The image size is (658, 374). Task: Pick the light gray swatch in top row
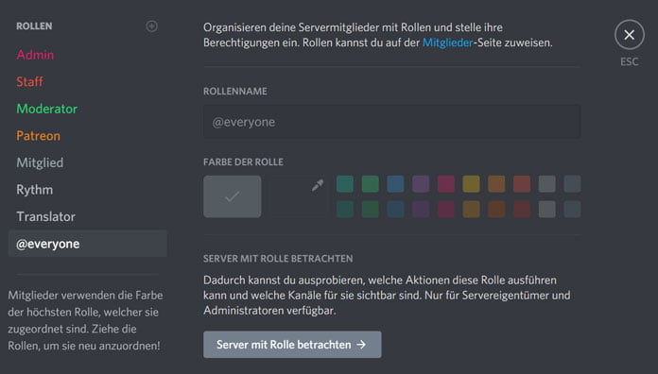(547, 184)
